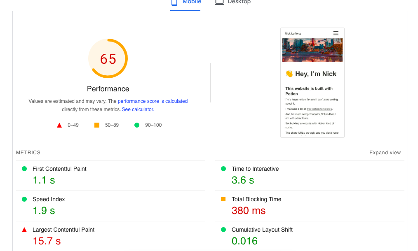Click the website preview thumbnail
This screenshot has height=251, width=418.
coord(312,82)
